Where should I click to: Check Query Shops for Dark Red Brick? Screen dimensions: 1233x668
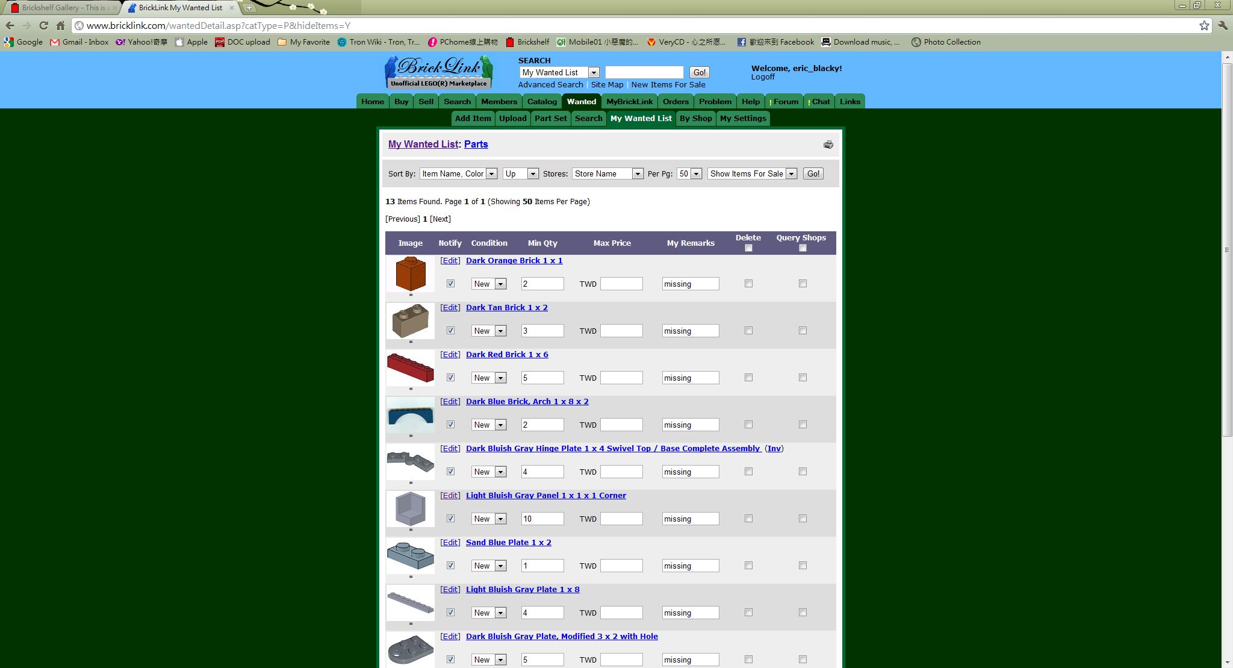point(803,378)
